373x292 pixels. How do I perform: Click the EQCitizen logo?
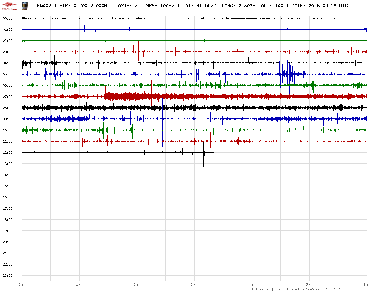pos(9,6)
